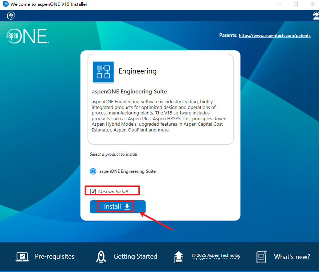Click the aspenONE logo
Screen dimensions: 319x272
coord(28,37)
